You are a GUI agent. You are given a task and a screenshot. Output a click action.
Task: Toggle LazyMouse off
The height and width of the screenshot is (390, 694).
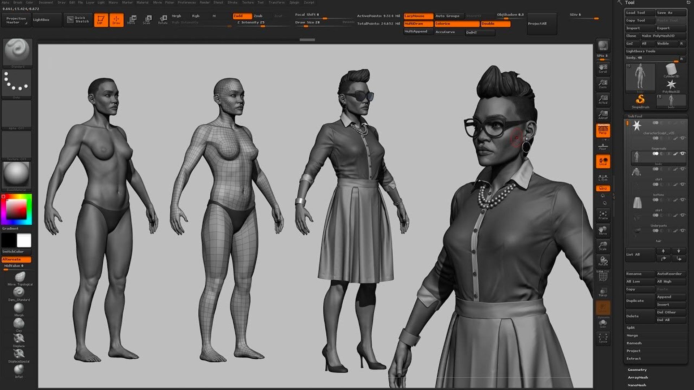pyautogui.click(x=418, y=16)
